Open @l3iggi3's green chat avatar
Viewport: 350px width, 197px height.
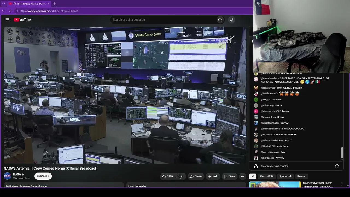pyautogui.click(x=256, y=100)
